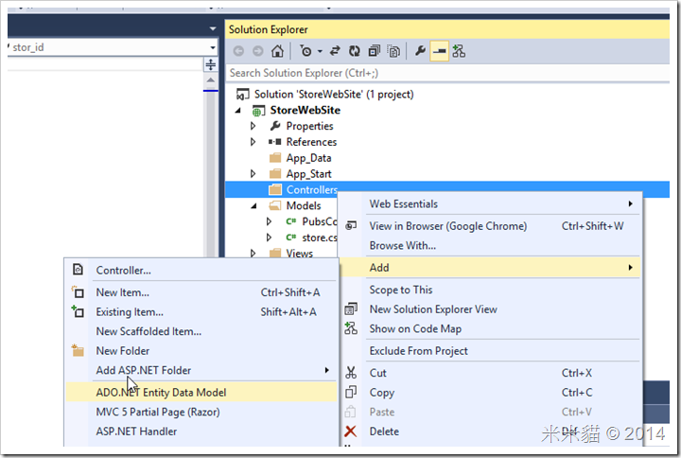Choose New Solution Explorer View
Screen dimensions: 681x458
490,309
